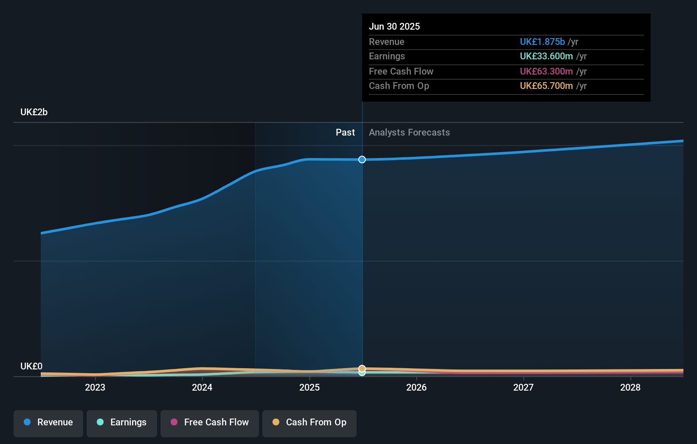Image resolution: width=697 pixels, height=444 pixels.
Task: Select the 2026 axis label
Action: coord(417,387)
